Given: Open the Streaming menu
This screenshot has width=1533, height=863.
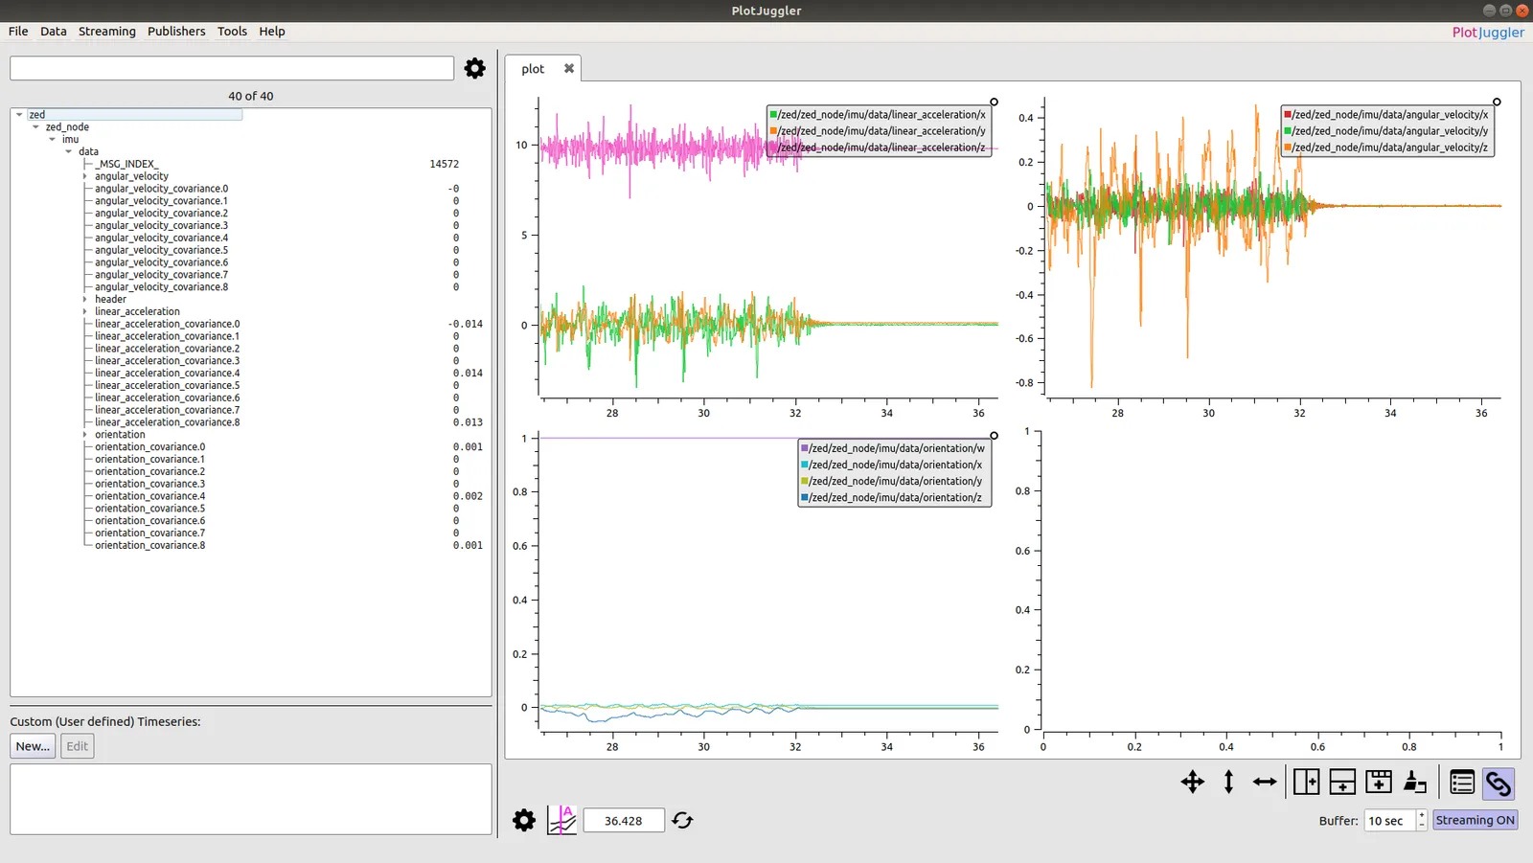Looking at the screenshot, I should coord(106,31).
